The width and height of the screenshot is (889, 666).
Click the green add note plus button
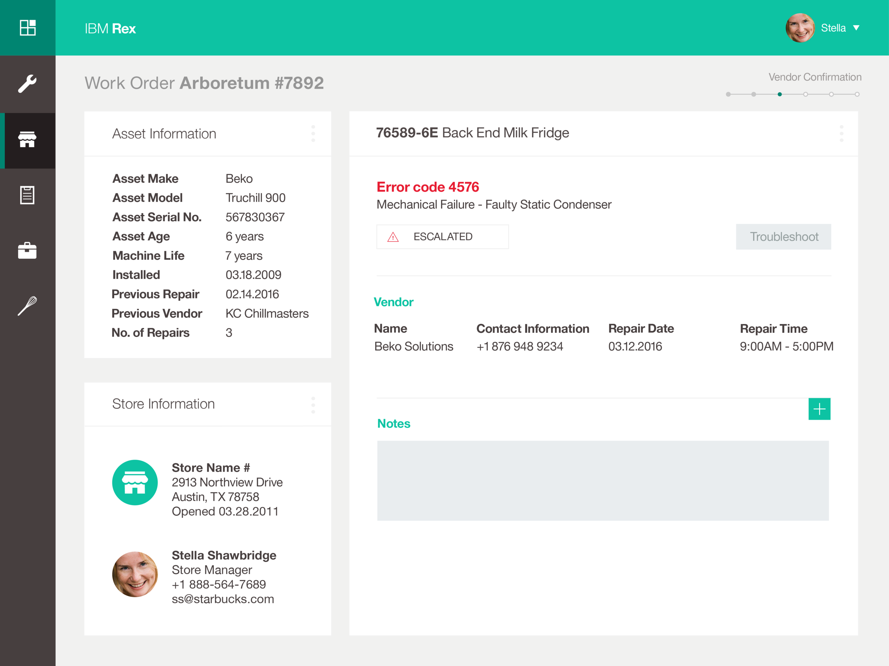click(x=819, y=409)
